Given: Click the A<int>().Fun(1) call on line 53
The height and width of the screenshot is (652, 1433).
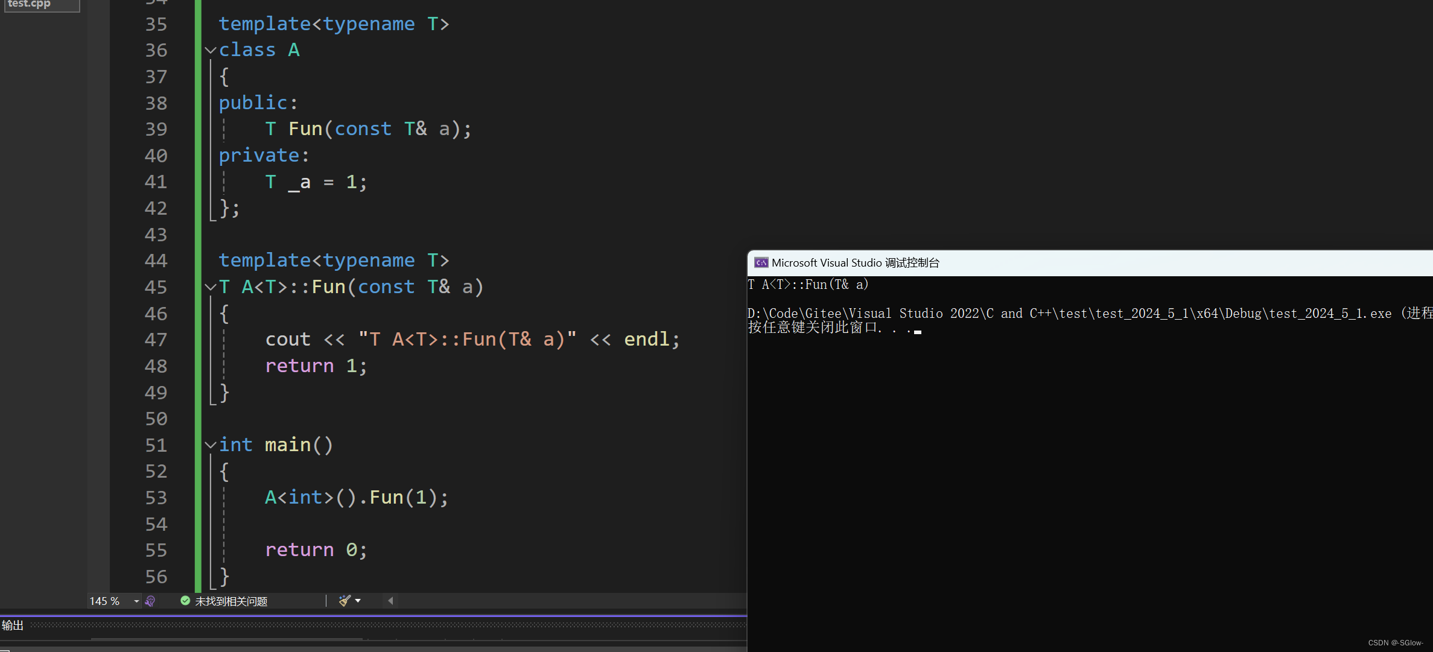Looking at the screenshot, I should click(x=356, y=498).
